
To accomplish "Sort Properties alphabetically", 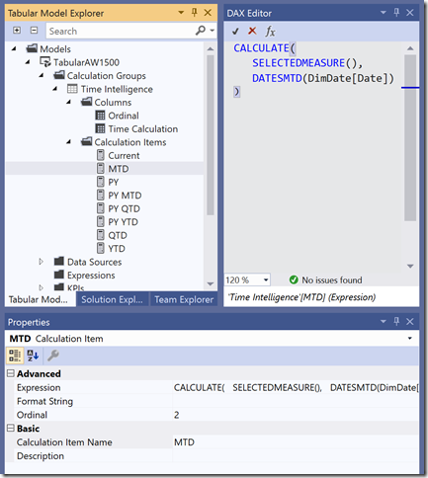I will 33,356.
